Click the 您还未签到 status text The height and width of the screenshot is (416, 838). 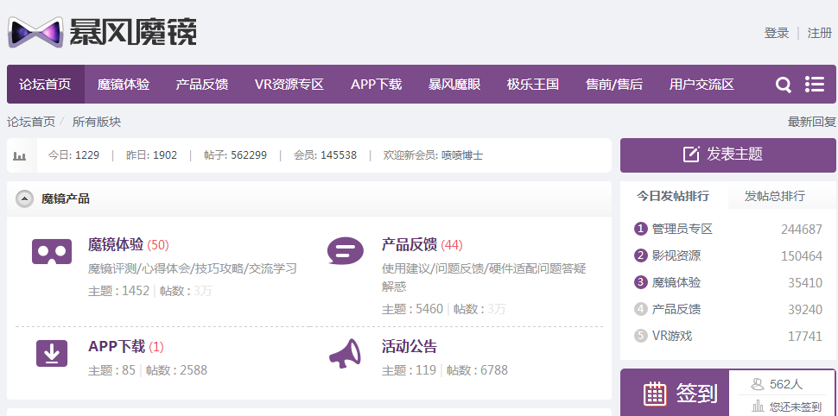coord(795,407)
